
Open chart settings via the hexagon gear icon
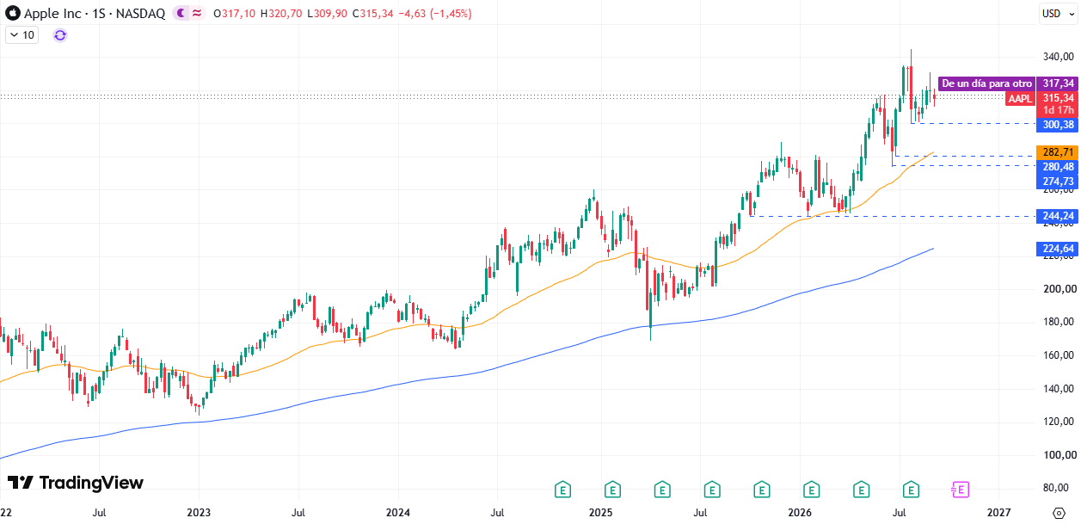pos(1058,513)
